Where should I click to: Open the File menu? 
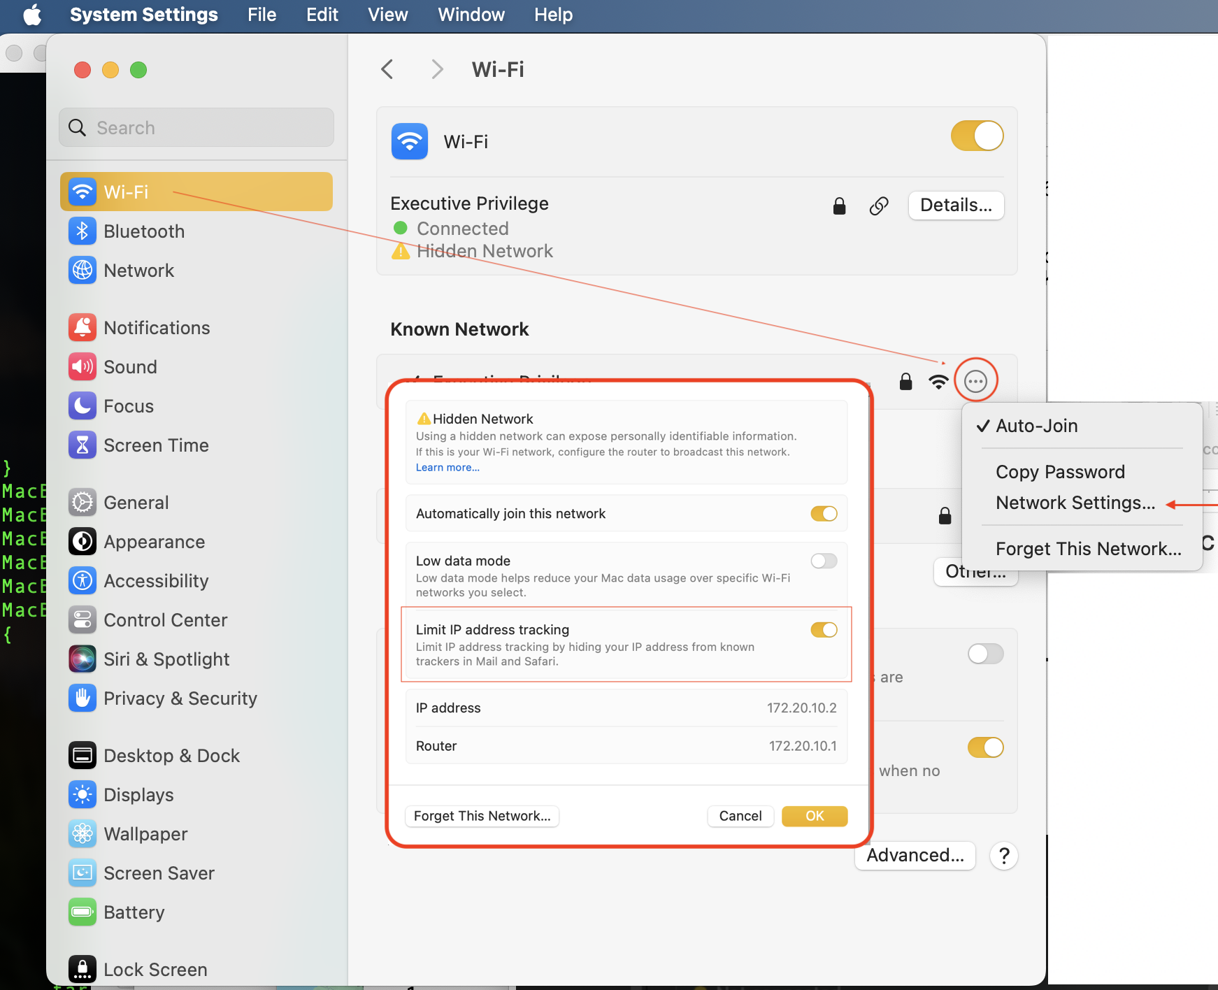tap(262, 15)
